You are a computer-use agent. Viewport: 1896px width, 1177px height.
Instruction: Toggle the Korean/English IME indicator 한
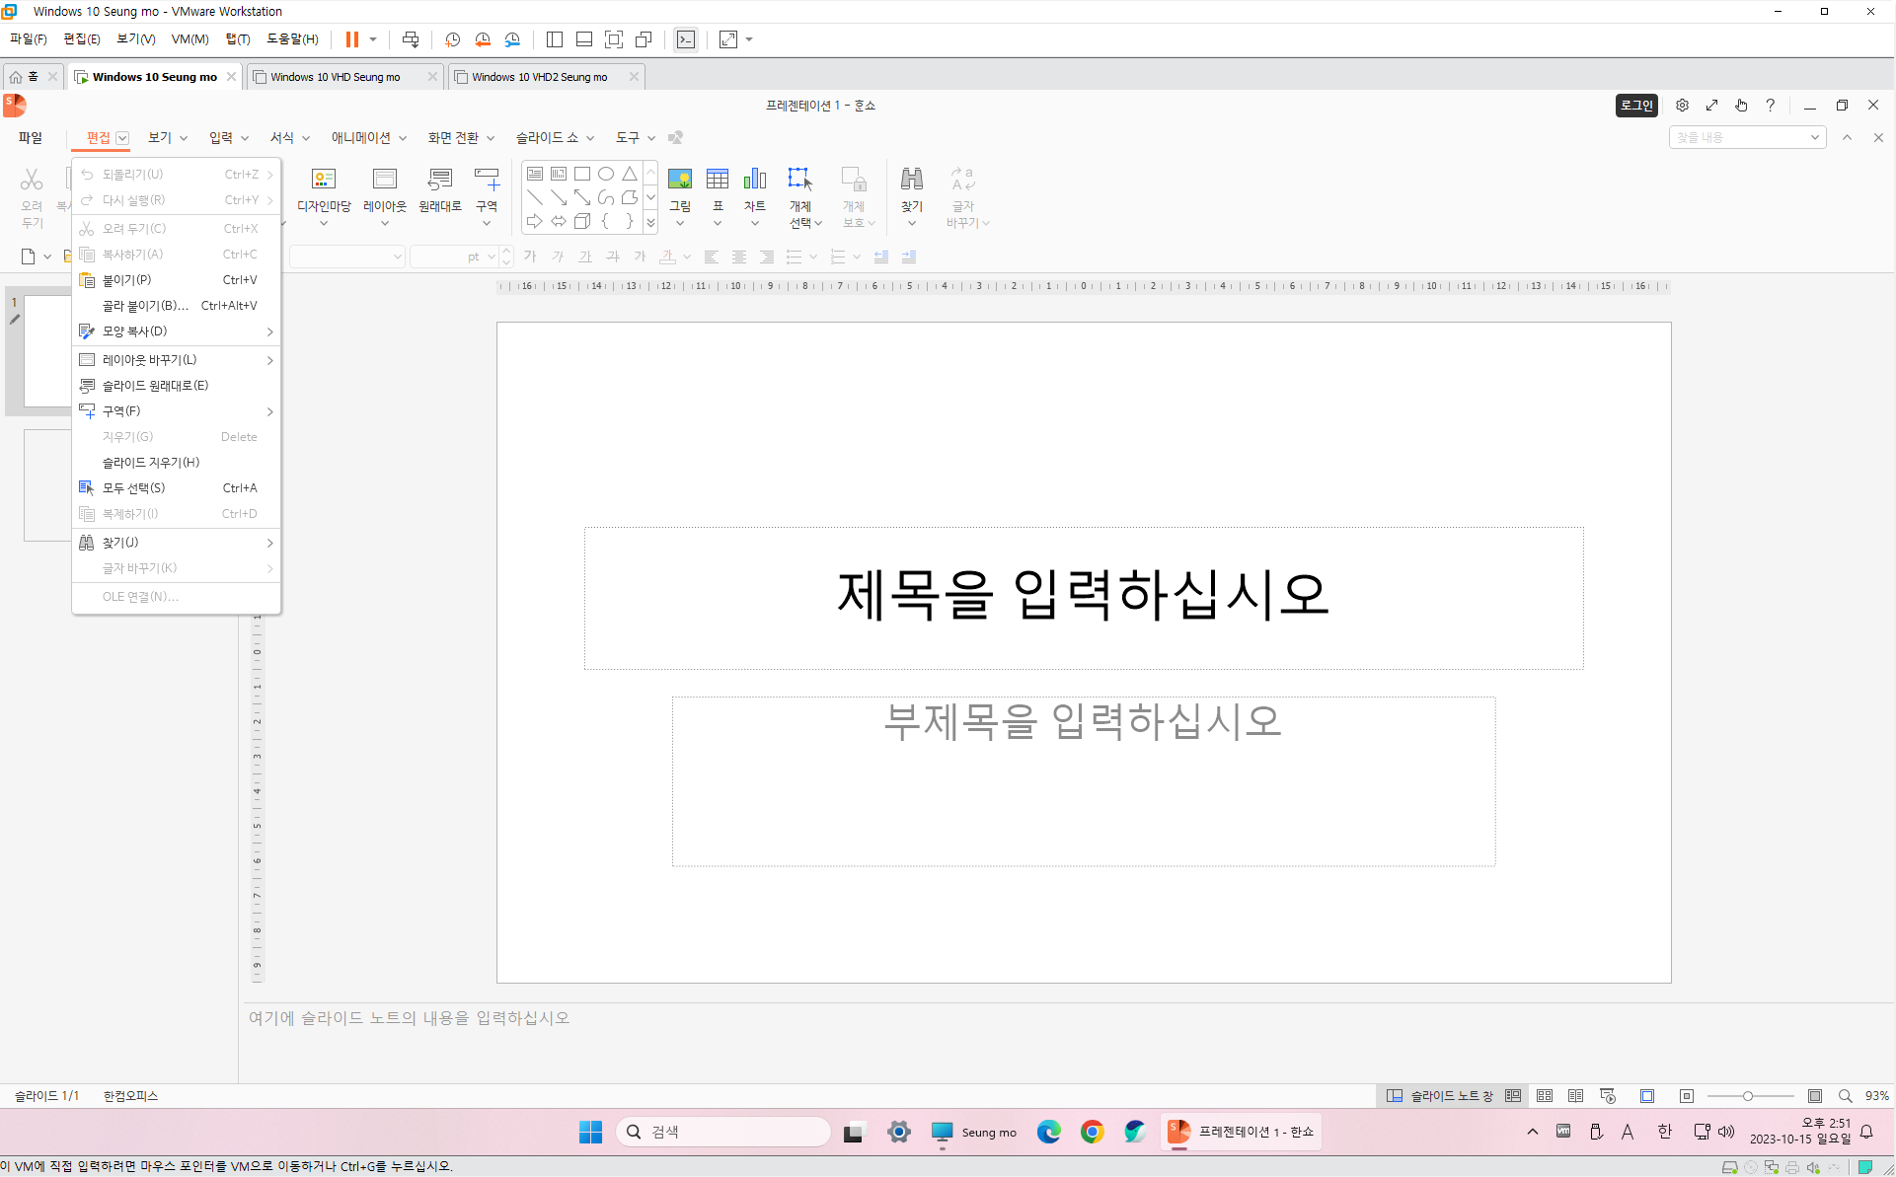[x=1665, y=1132]
